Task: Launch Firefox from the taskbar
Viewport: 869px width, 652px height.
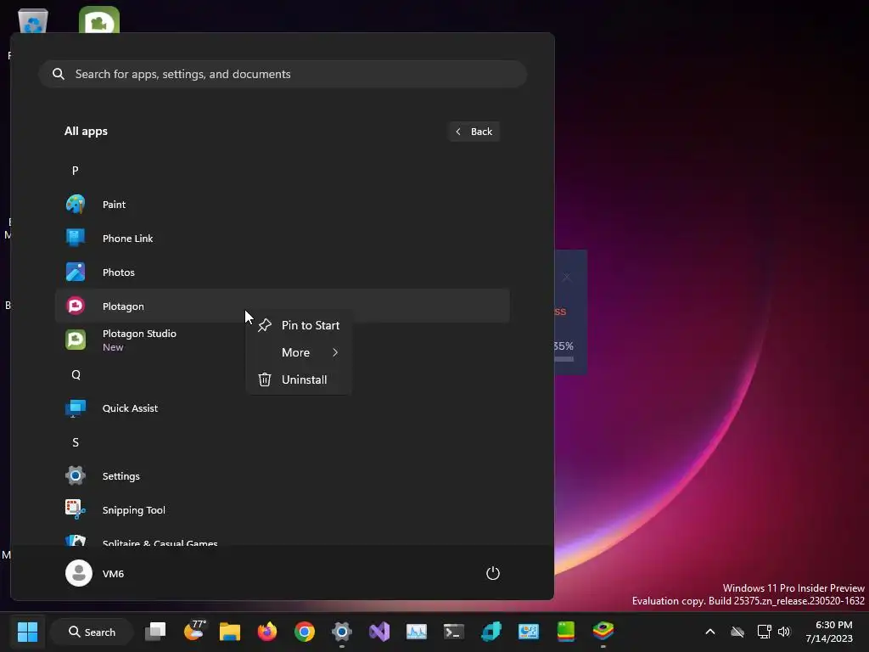Action: click(267, 632)
